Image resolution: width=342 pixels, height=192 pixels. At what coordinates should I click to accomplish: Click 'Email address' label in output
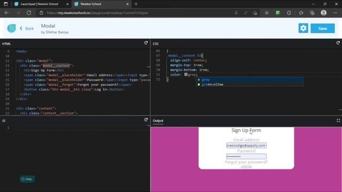click(x=246, y=140)
